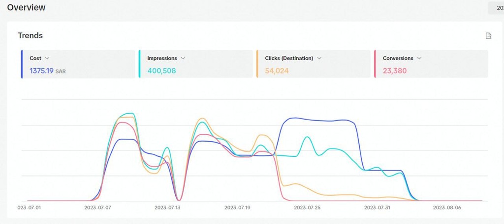
Task: Open the date range picker at top right
Action: [x=495, y=8]
